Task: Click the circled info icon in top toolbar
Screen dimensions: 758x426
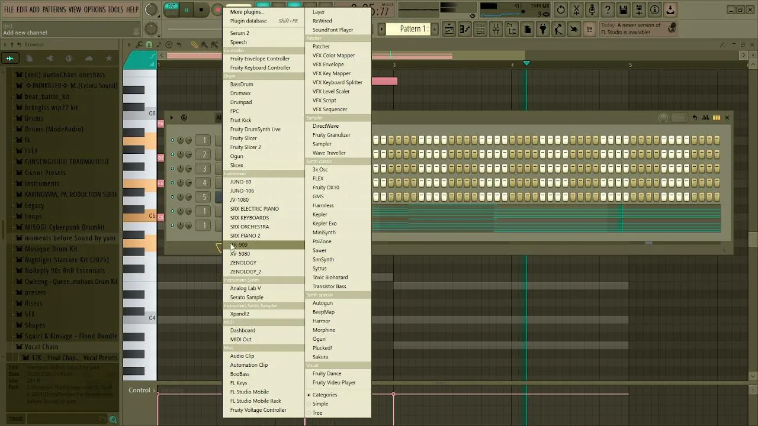Action: (655, 10)
